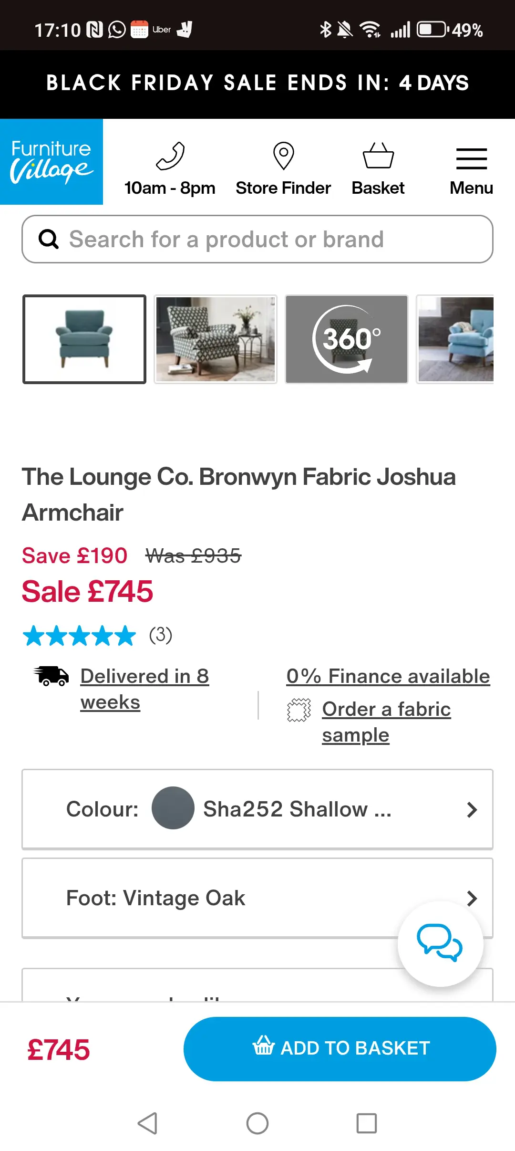This screenshot has height=1151, width=515.
Task: Open the hamburger Menu
Action: pos(471,159)
